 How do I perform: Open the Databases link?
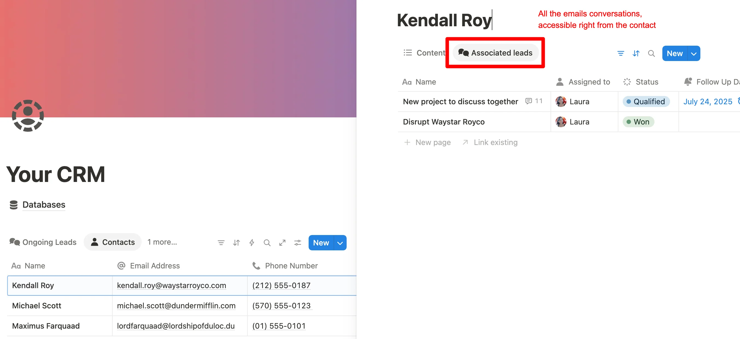click(44, 205)
